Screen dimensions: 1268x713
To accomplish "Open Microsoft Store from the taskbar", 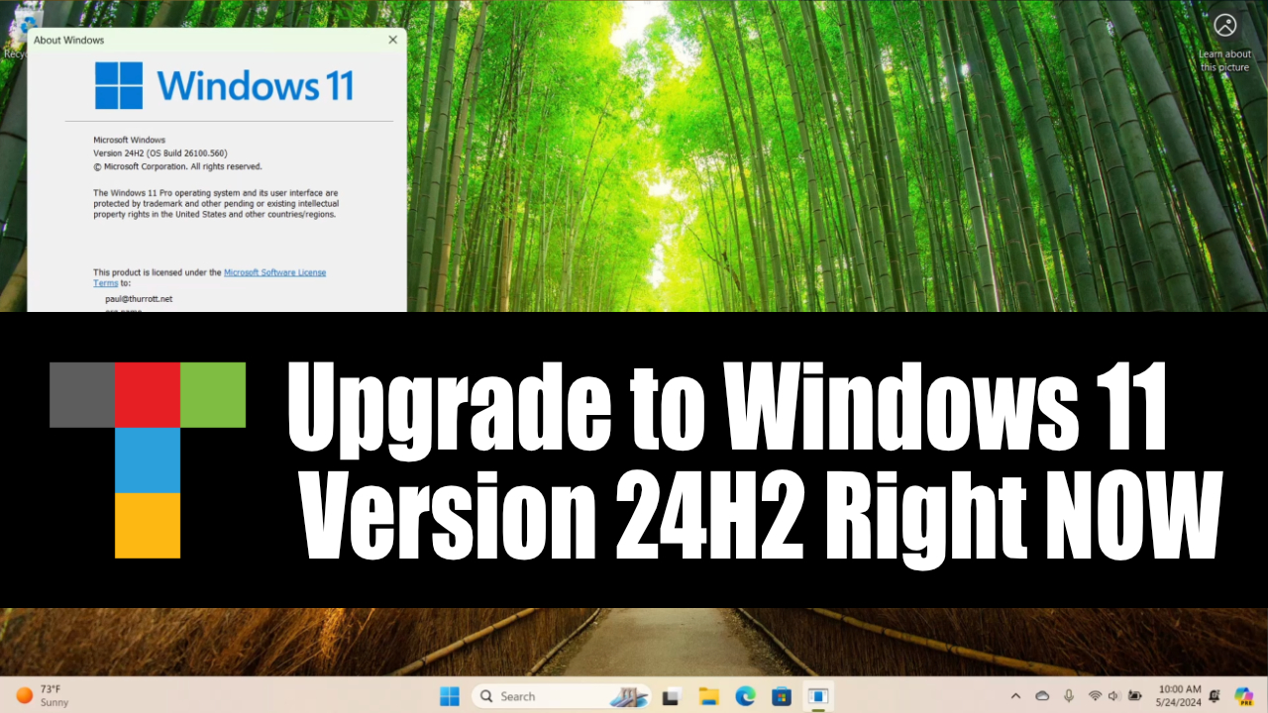I will (782, 696).
